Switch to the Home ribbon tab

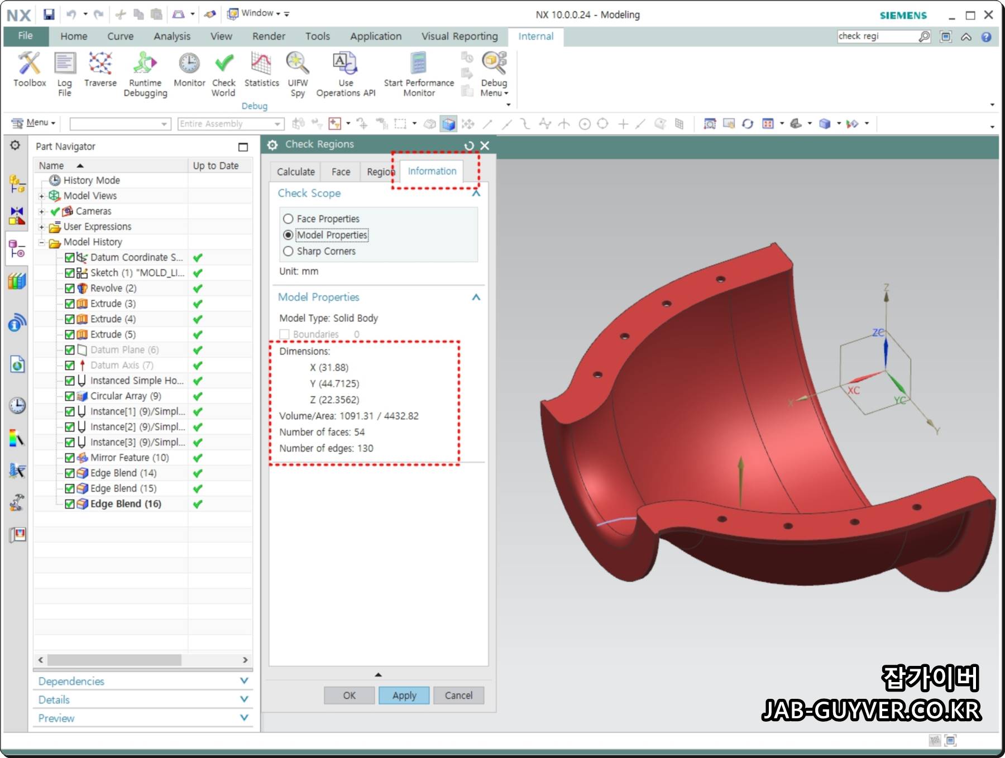coord(74,36)
